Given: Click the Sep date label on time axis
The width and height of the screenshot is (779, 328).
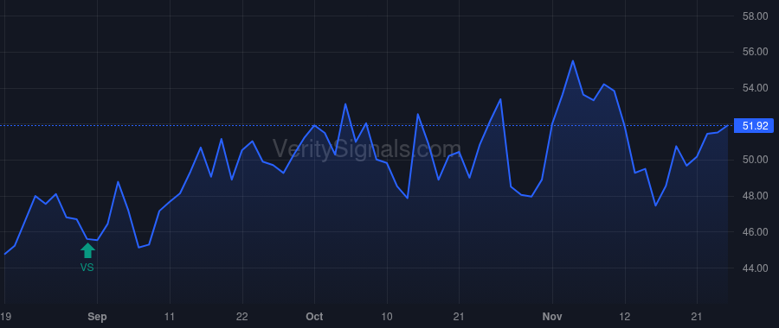Looking at the screenshot, I should click(97, 317).
